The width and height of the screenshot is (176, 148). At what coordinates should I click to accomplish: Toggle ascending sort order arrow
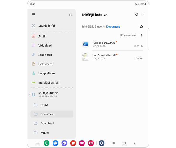pos(142,35)
